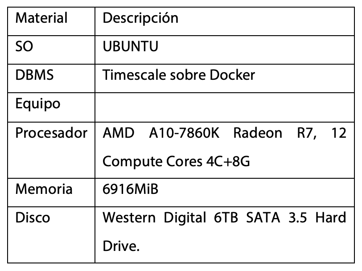Click the Drive. text

121,246
